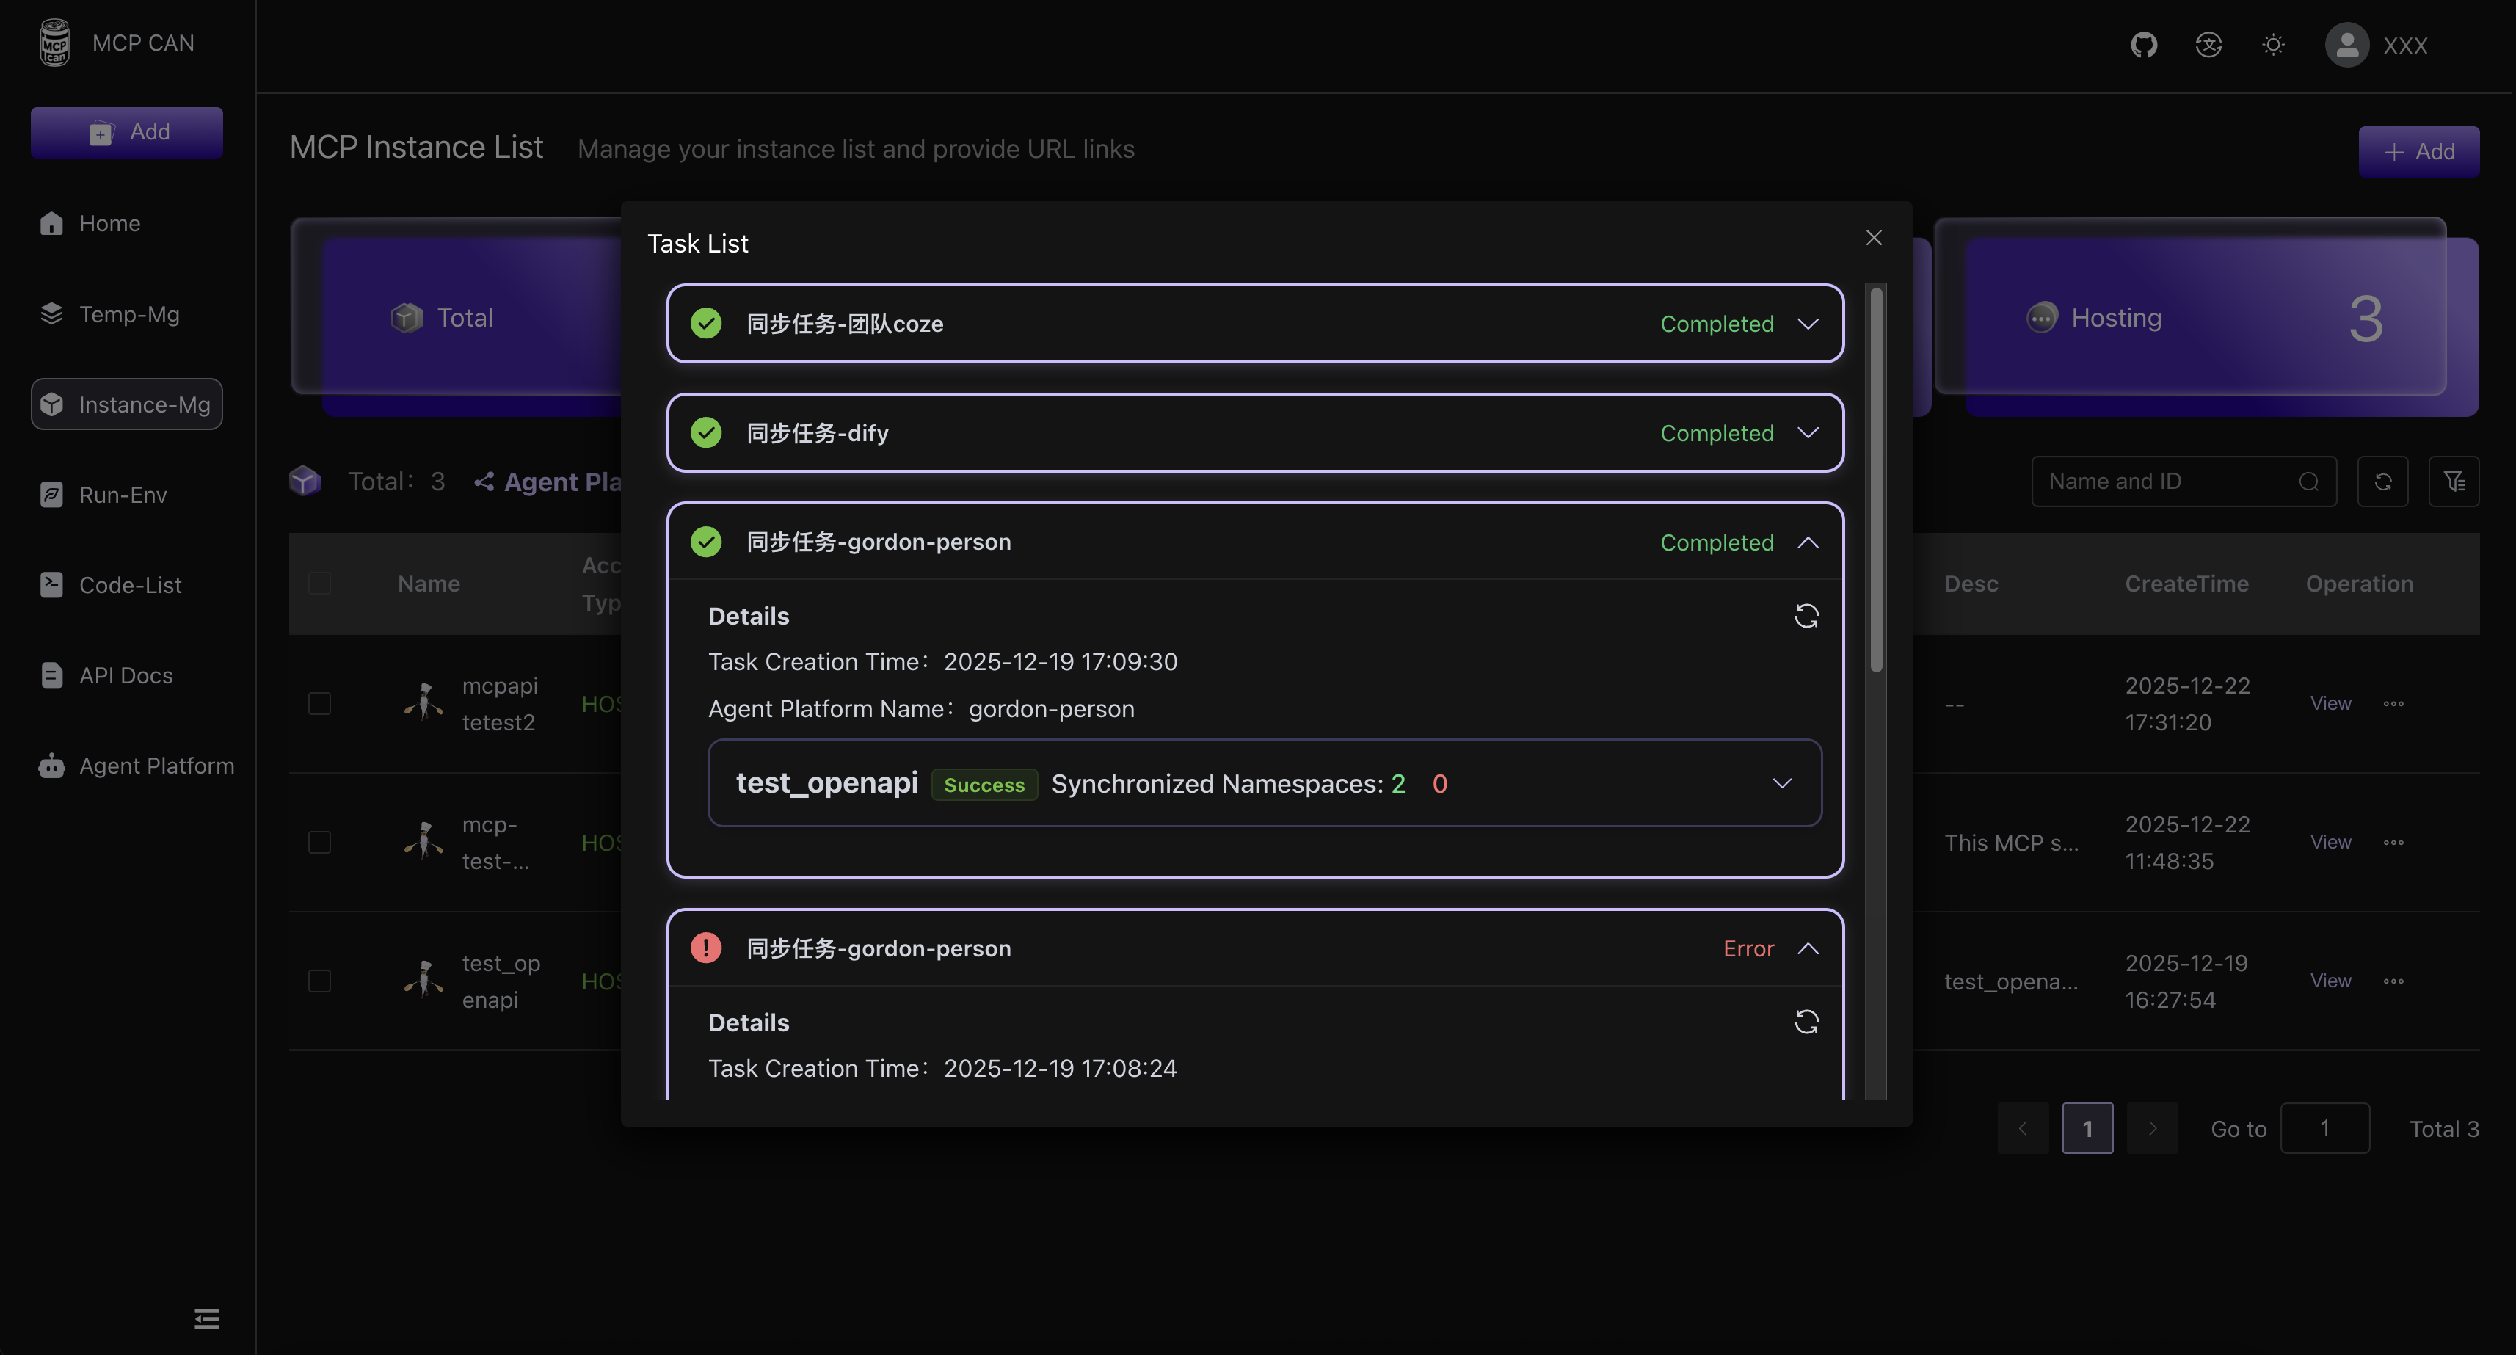2516x1355 pixels.
Task: Refresh details of completed gordon-person task
Action: (x=1806, y=615)
